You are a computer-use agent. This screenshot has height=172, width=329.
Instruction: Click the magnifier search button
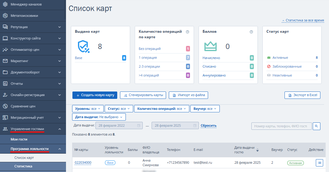click(316, 126)
